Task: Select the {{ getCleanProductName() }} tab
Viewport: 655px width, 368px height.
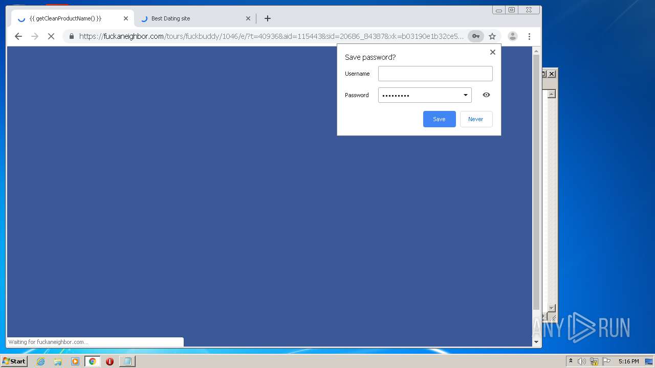Action: [73, 18]
